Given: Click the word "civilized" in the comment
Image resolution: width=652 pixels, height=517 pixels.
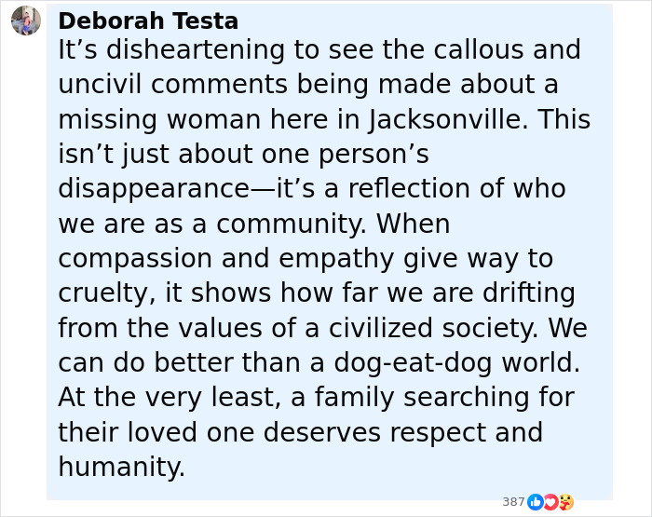Looking at the screenshot, I should click(381, 328).
